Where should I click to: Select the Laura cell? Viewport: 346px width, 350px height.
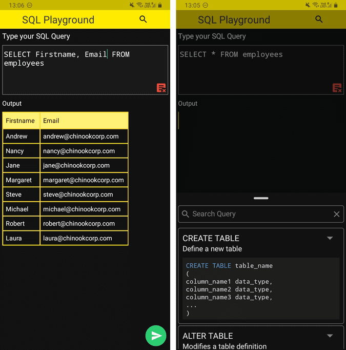21,238
